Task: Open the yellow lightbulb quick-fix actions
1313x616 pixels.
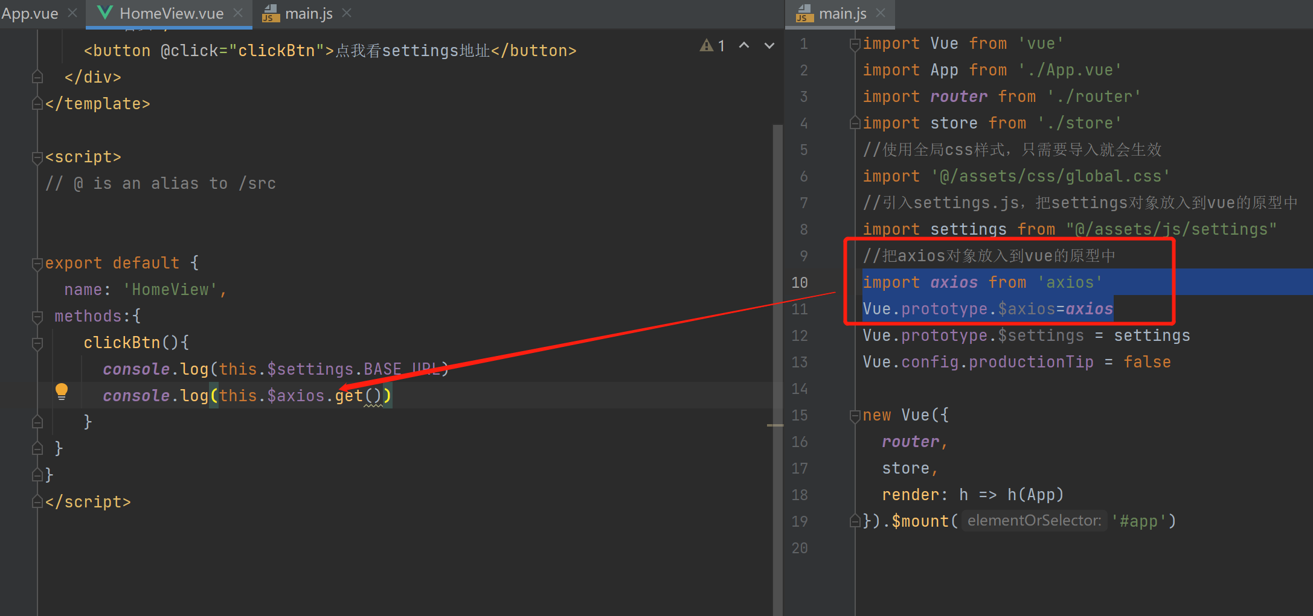Action: pos(62,392)
